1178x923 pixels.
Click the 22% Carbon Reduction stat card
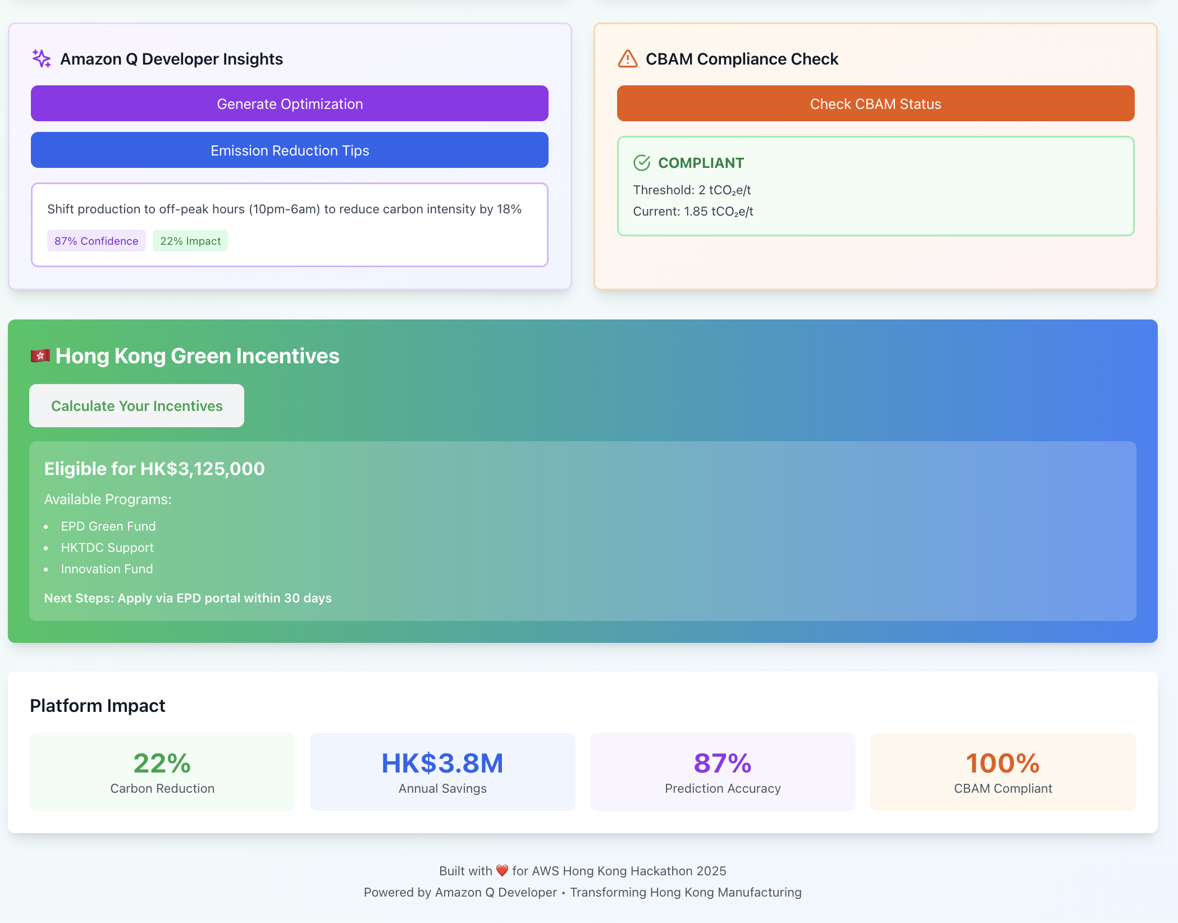pyautogui.click(x=162, y=771)
